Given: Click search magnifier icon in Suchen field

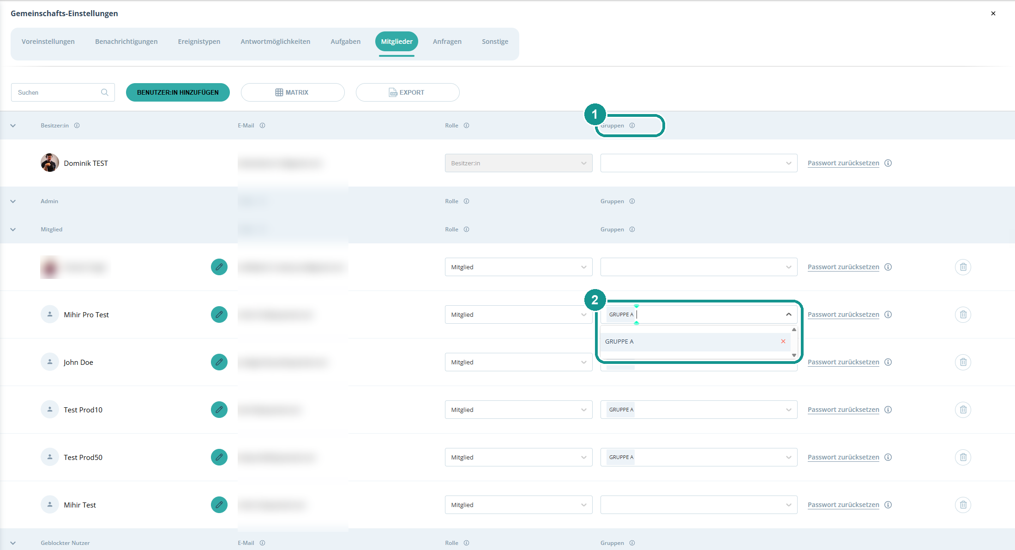Looking at the screenshot, I should point(105,92).
